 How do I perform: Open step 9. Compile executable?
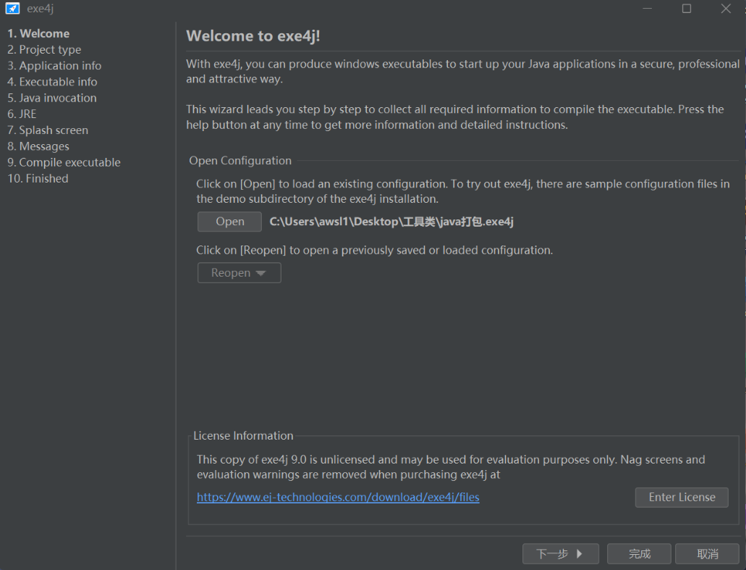coord(64,162)
